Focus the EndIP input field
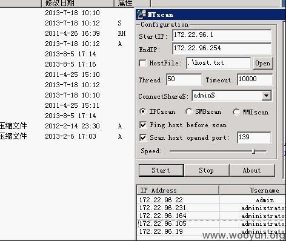286x241 pixels. pos(222,48)
